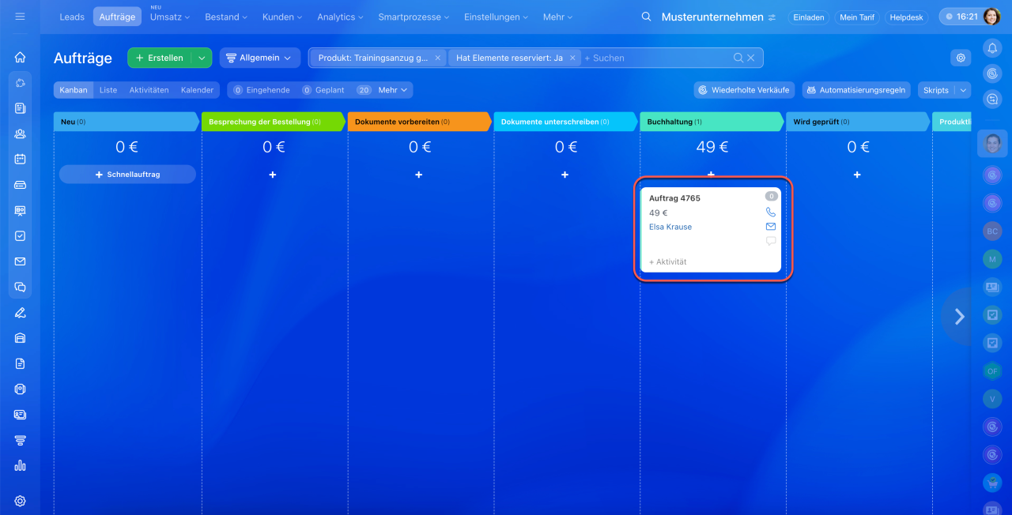The height and width of the screenshot is (515, 1012).
Task: Click the envelope icon on Auftrag 4765
Action: tap(771, 227)
